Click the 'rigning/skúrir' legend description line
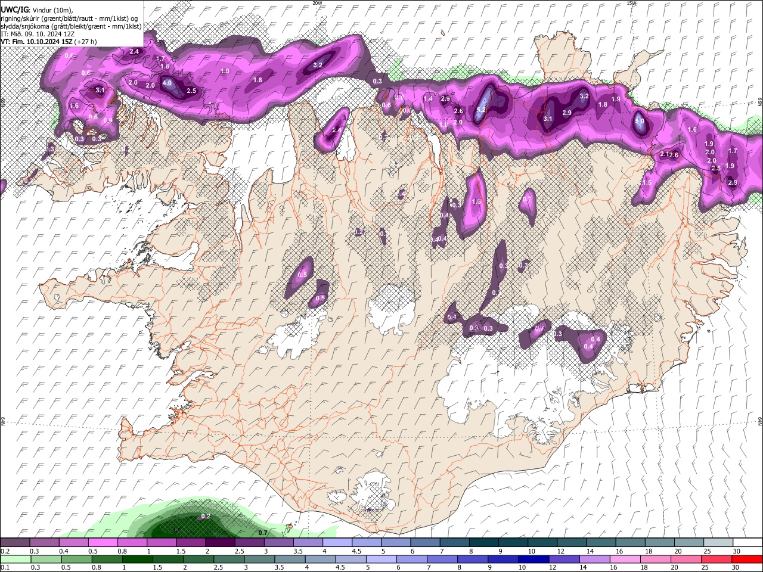The height and width of the screenshot is (572, 763). [69, 18]
